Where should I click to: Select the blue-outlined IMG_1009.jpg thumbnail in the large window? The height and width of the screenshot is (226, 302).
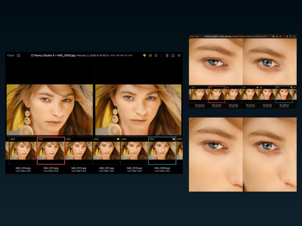click(x=162, y=151)
